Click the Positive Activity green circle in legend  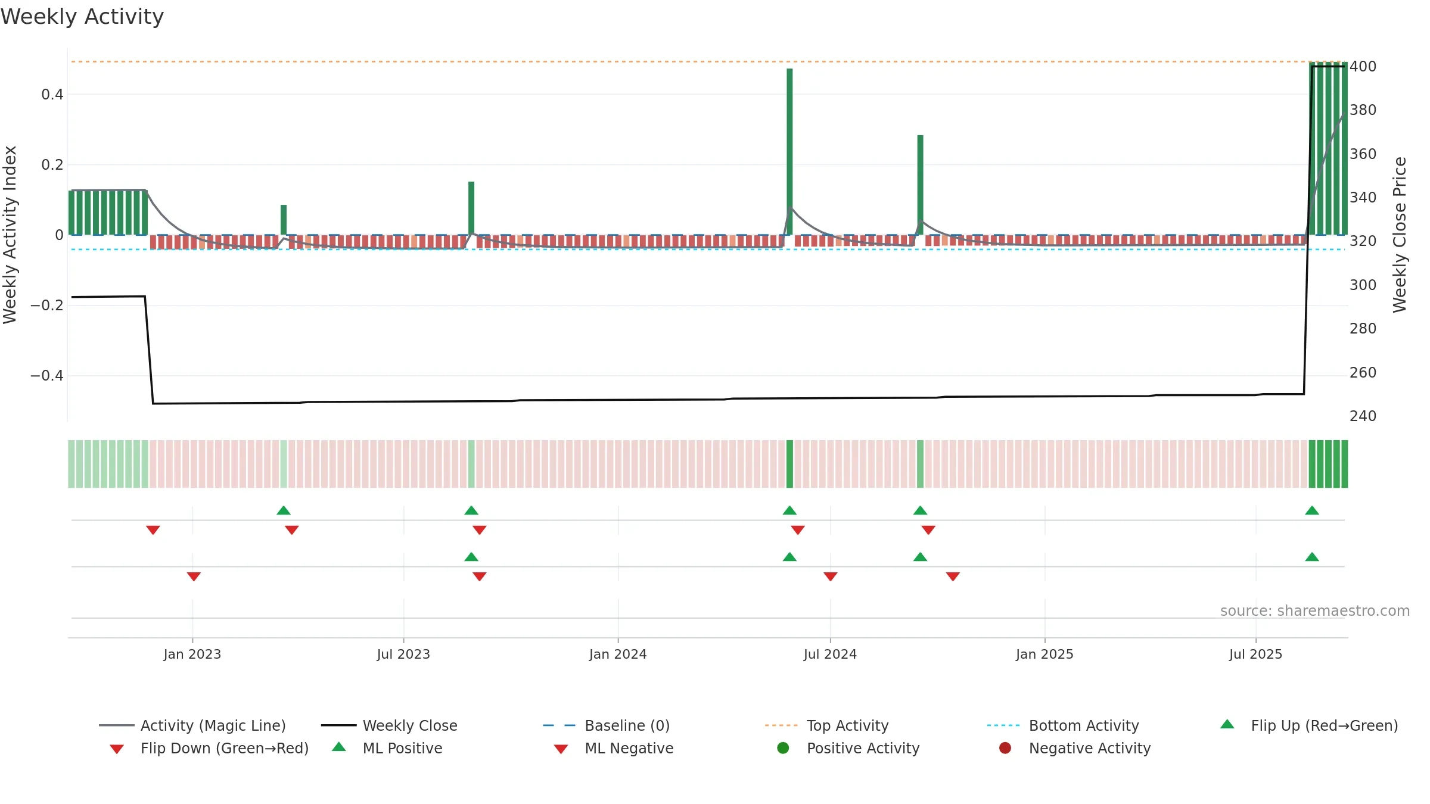(x=784, y=748)
